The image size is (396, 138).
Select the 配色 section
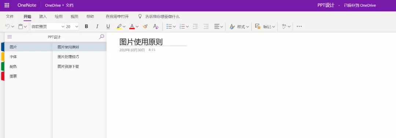(28, 67)
